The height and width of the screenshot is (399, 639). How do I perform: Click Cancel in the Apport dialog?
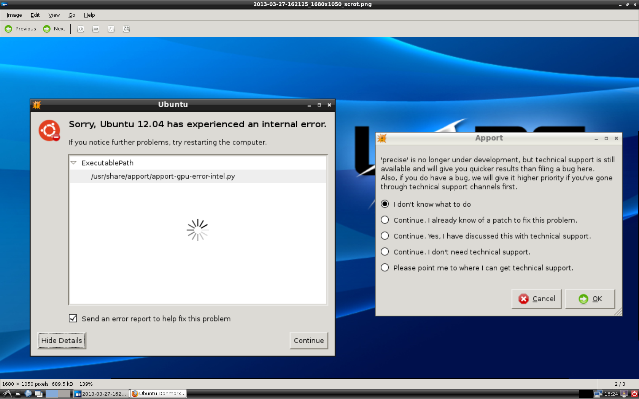537,299
